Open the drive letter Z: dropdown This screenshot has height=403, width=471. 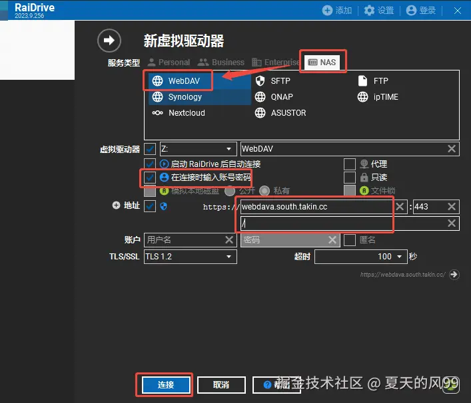(x=199, y=149)
